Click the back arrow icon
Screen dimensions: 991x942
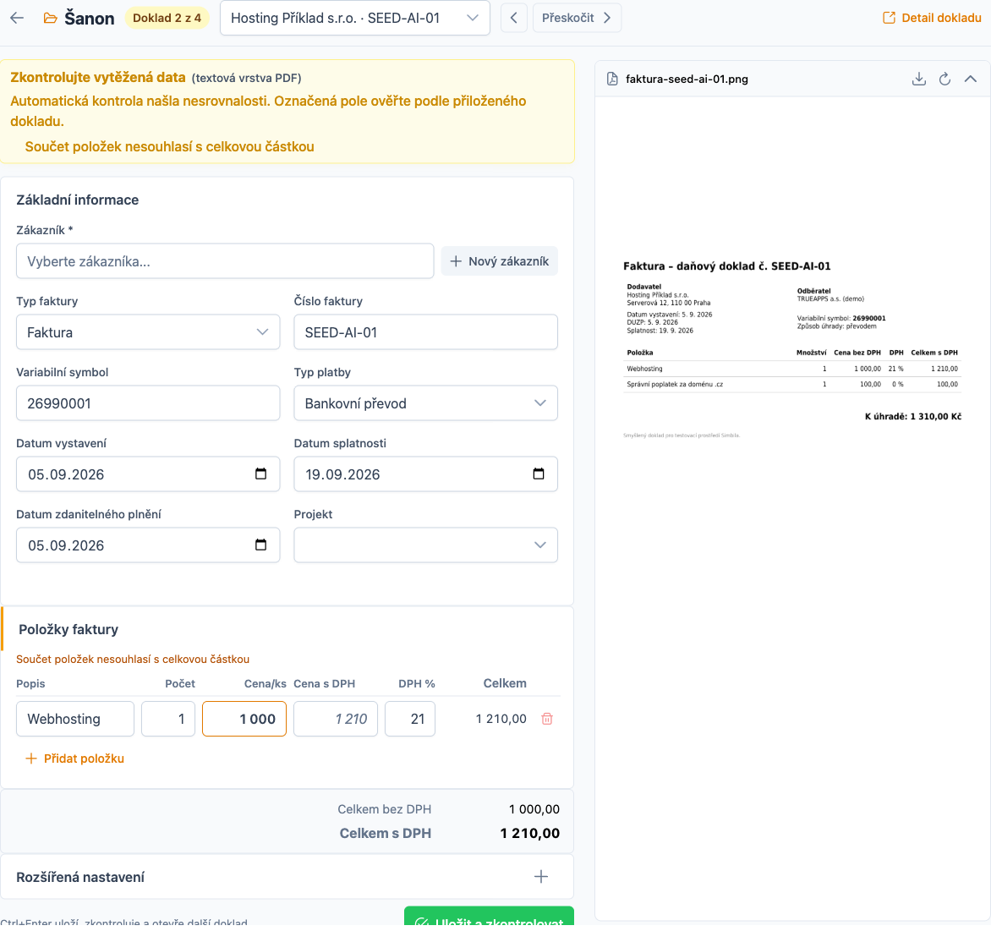[x=17, y=18]
